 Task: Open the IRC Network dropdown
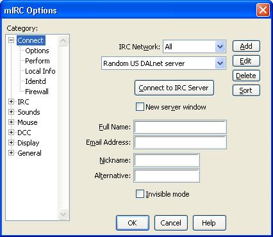(x=220, y=47)
